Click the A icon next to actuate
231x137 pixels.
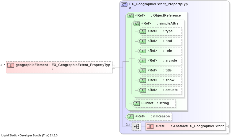point(142,90)
